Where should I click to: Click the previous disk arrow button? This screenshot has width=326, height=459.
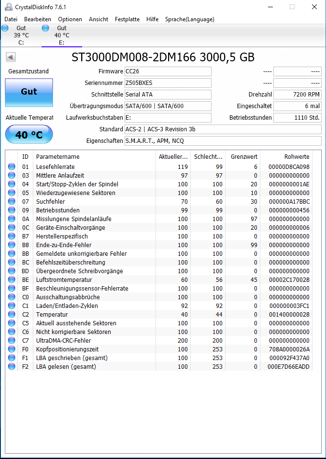(11, 57)
